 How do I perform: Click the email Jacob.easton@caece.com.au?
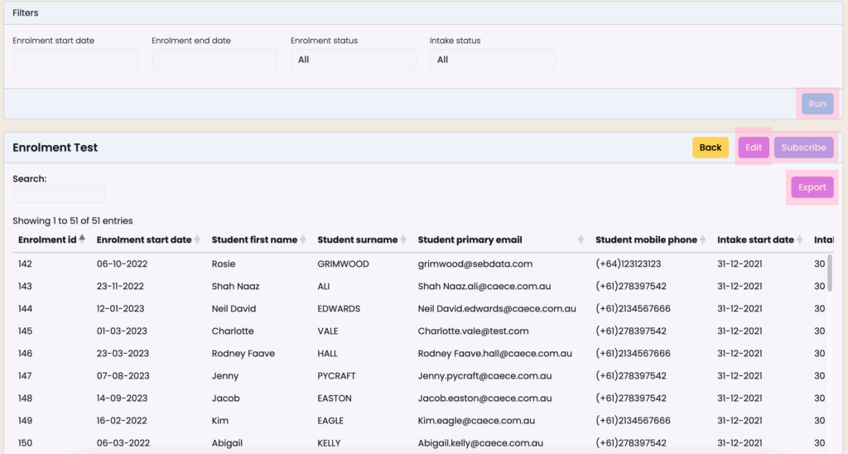484,398
